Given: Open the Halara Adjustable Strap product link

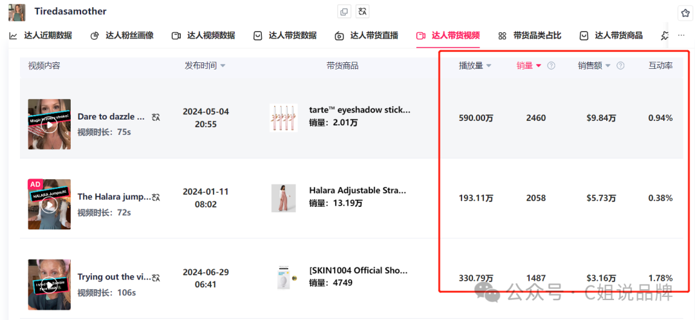Looking at the screenshot, I should [358, 191].
